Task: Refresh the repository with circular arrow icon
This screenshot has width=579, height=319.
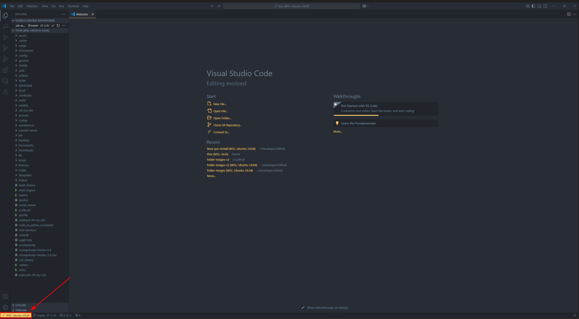Action: 58,26
